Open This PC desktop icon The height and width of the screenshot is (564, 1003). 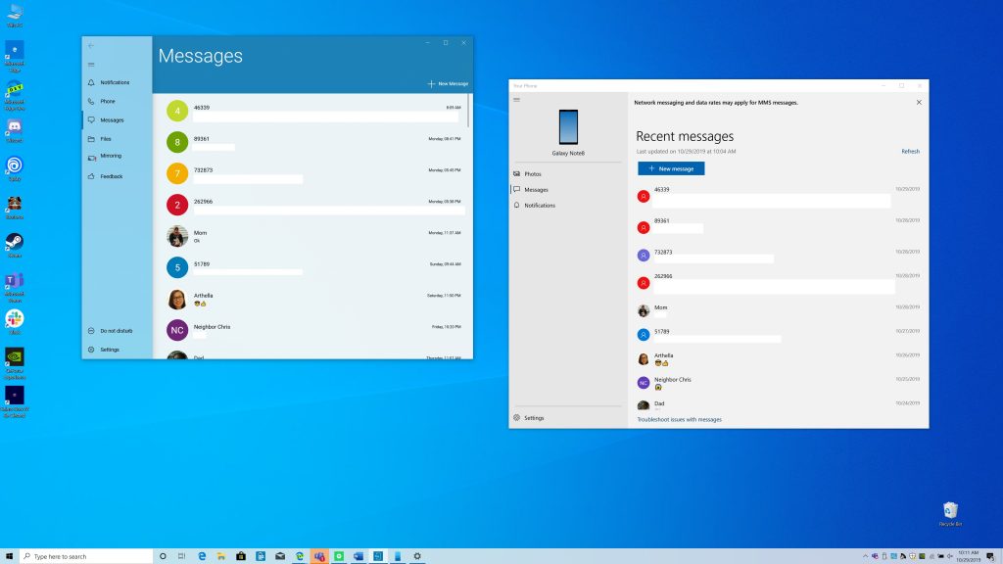14,16
